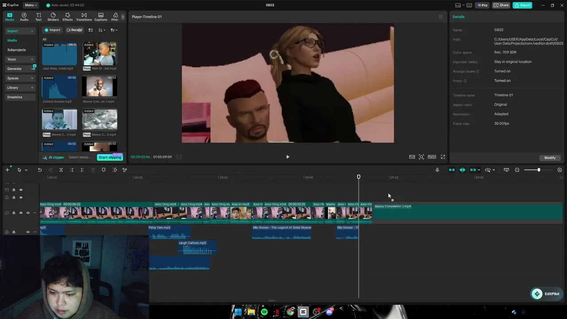Viewport: 567px width, 319px height.
Task: Open the Audio tab
Action: [x=24, y=17]
